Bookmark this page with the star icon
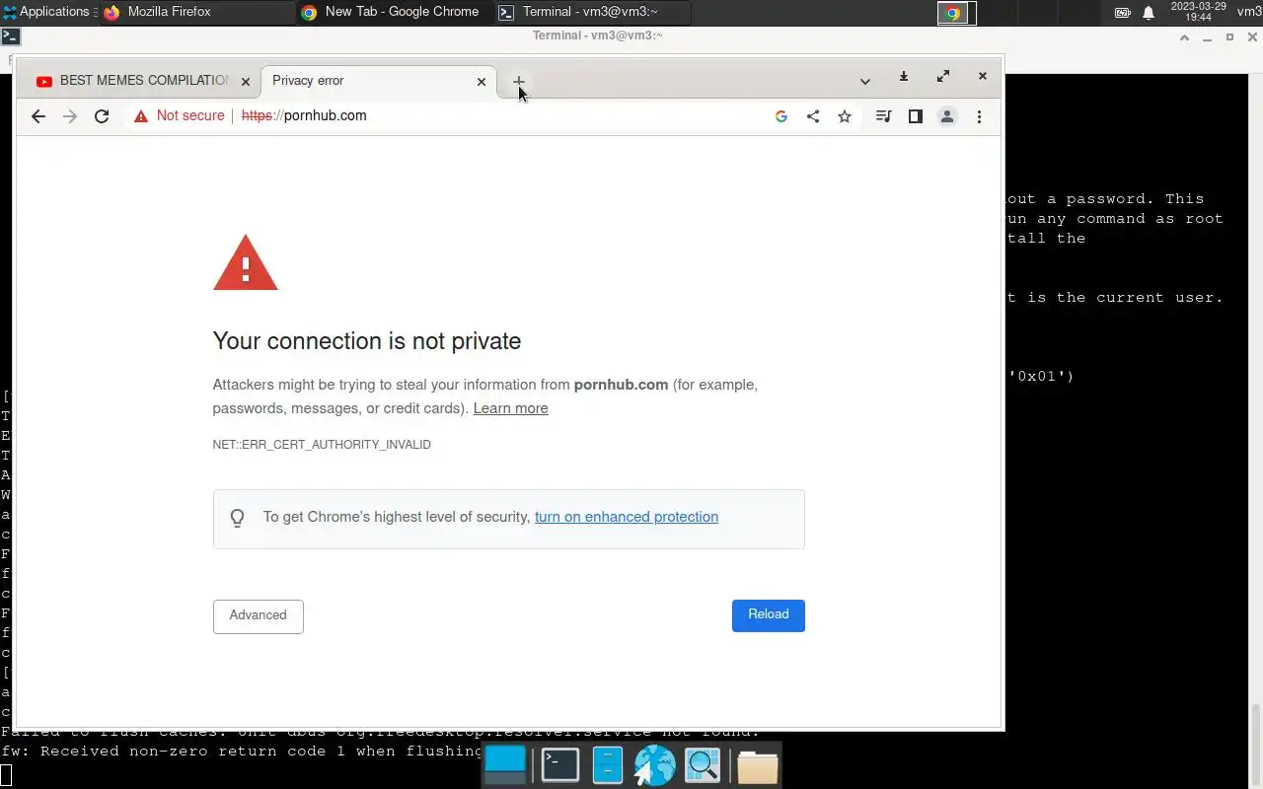The height and width of the screenshot is (789, 1263). (x=845, y=116)
